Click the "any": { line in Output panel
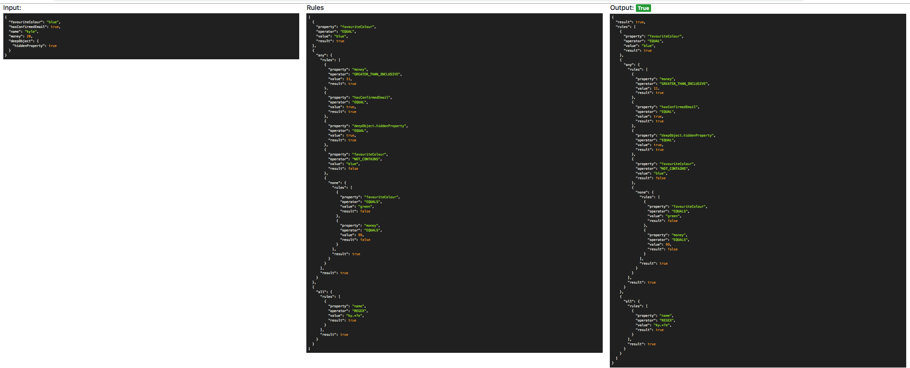 (x=632, y=65)
